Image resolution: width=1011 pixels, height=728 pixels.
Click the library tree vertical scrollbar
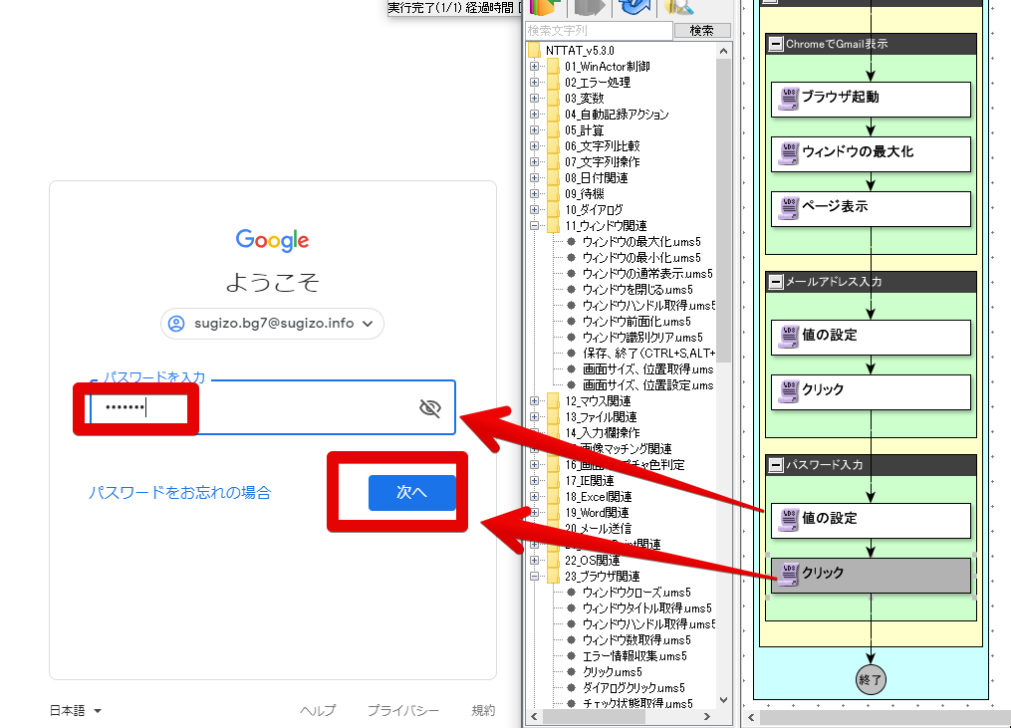pos(723,374)
